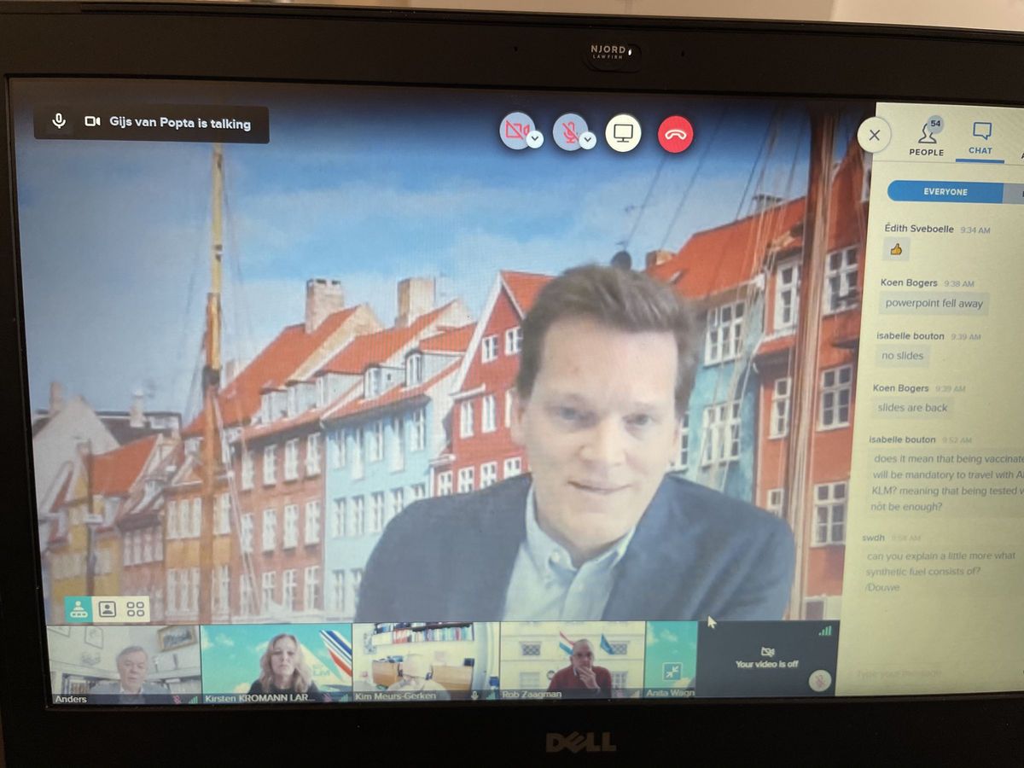1024x768 pixels.
Task: Select the active speaker layout icon
Action: (x=79, y=608)
